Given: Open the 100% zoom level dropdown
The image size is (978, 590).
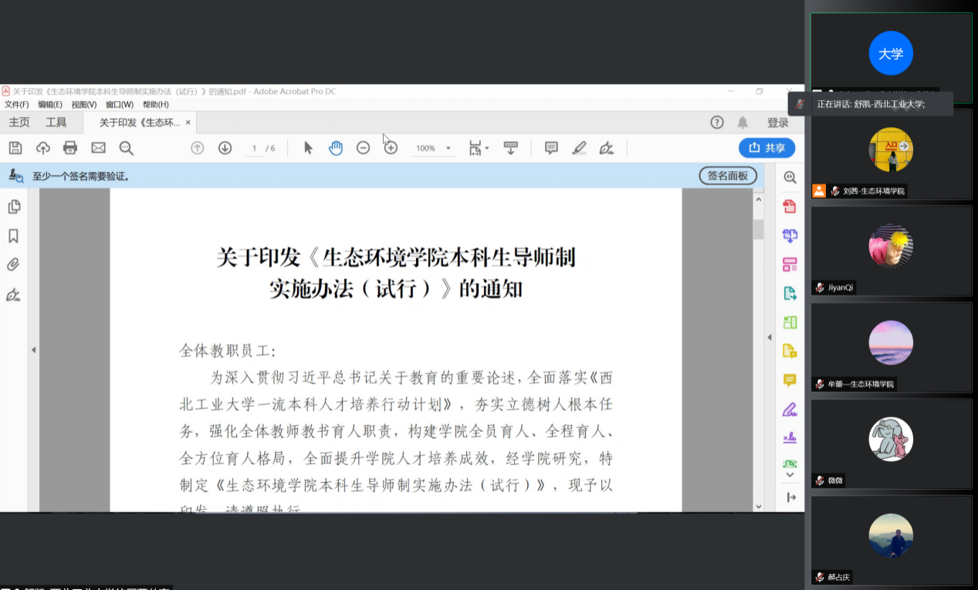Looking at the screenshot, I should click(448, 148).
